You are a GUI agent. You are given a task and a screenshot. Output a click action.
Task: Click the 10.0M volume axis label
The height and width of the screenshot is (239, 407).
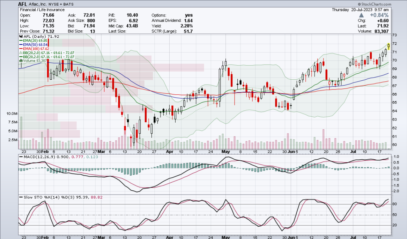click(x=12, y=114)
